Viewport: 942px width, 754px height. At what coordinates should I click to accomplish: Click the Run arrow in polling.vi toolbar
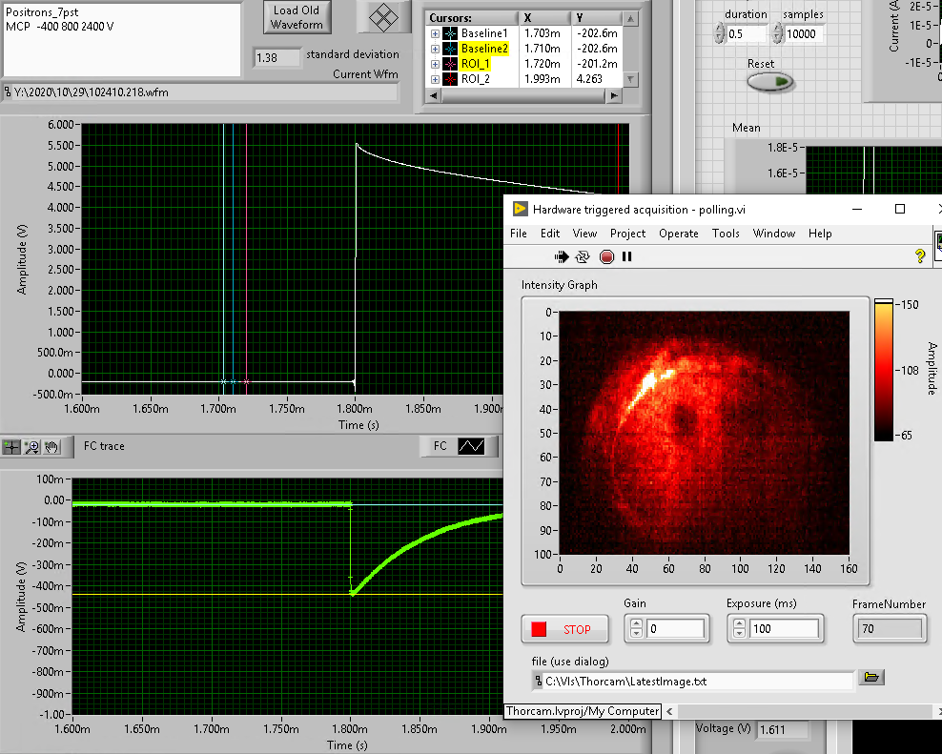(x=562, y=256)
